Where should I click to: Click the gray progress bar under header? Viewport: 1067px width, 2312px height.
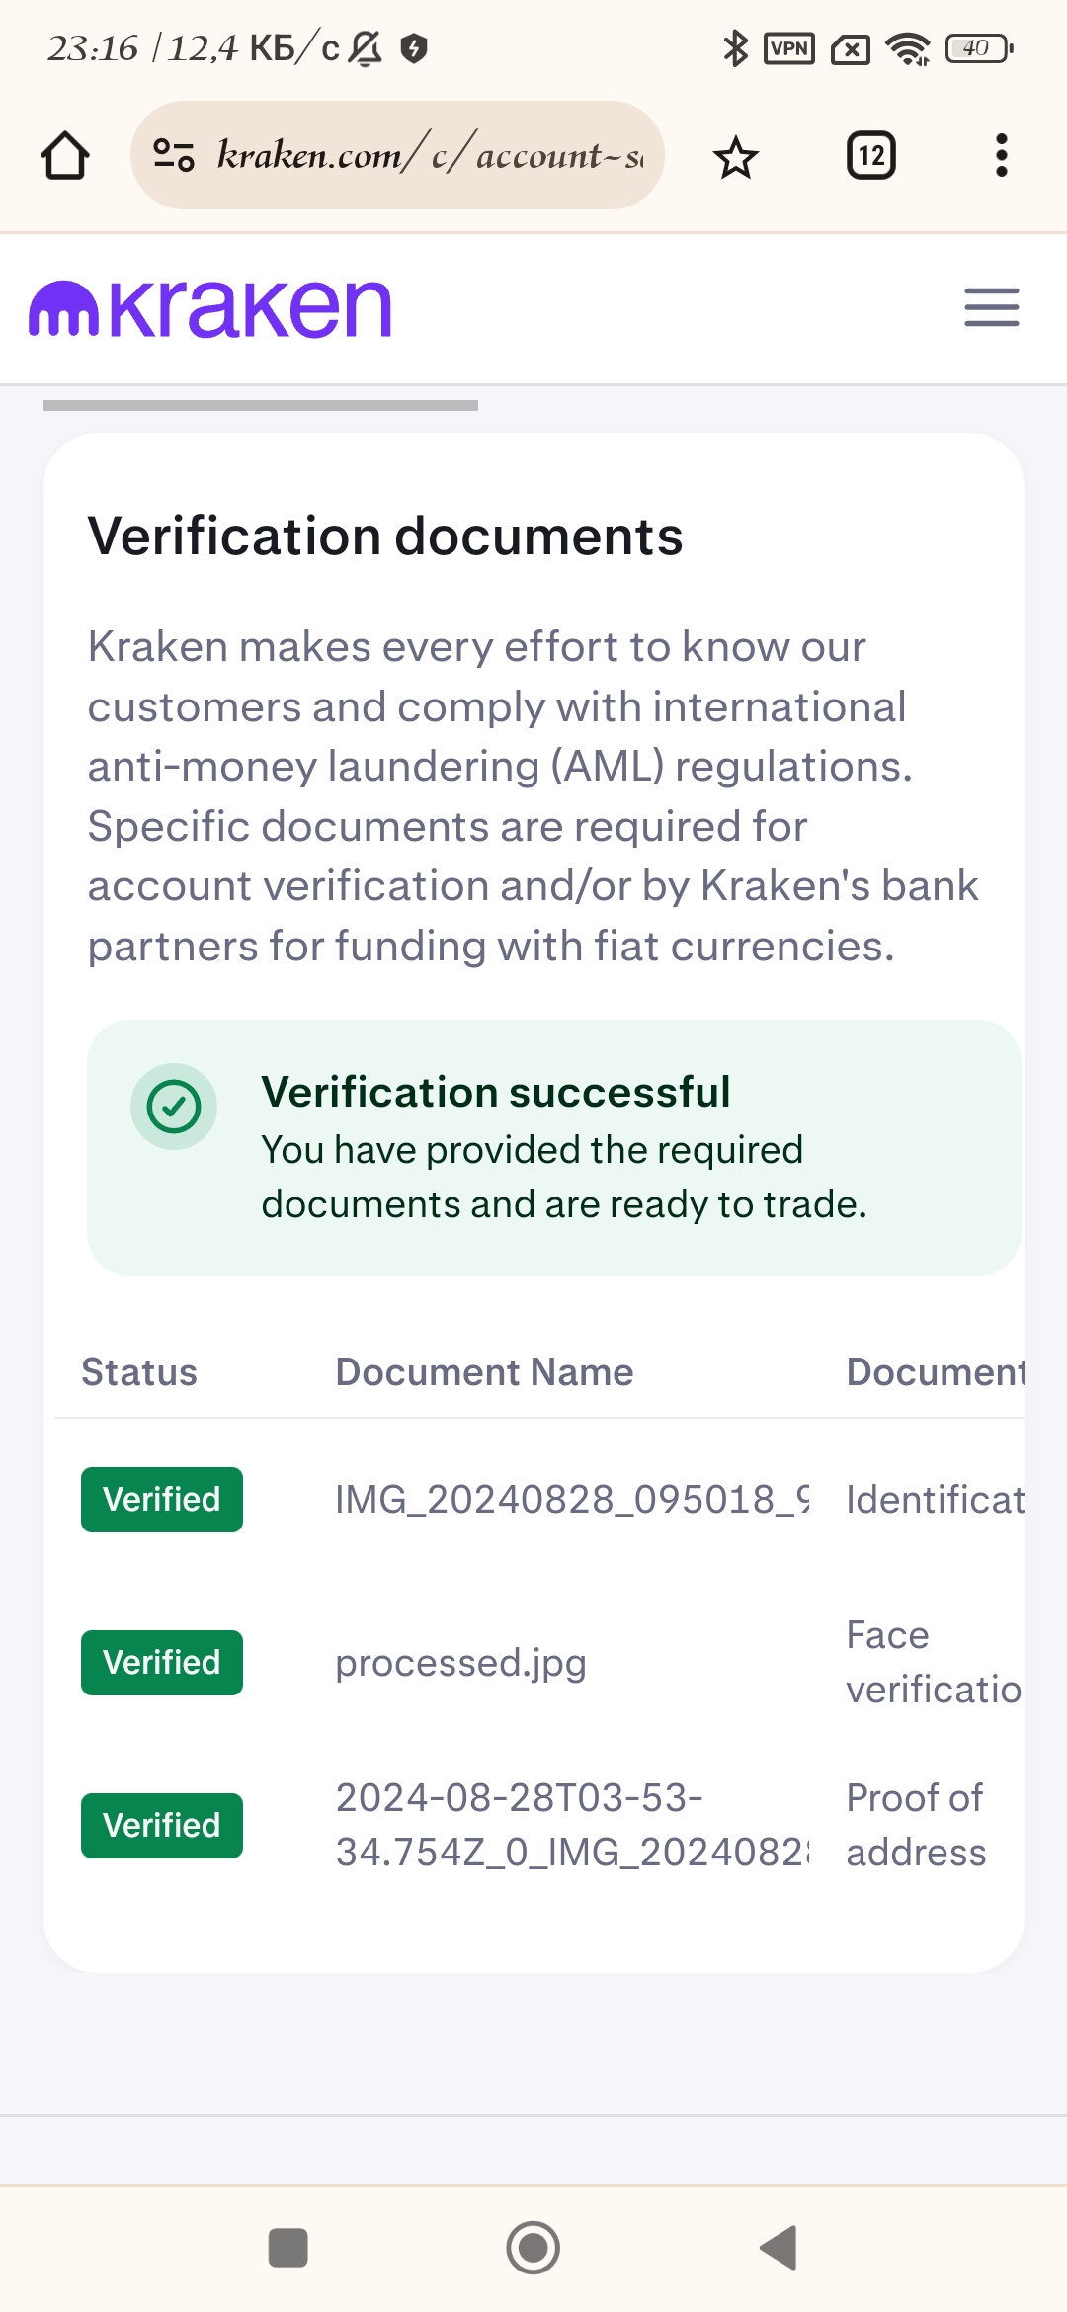261,405
